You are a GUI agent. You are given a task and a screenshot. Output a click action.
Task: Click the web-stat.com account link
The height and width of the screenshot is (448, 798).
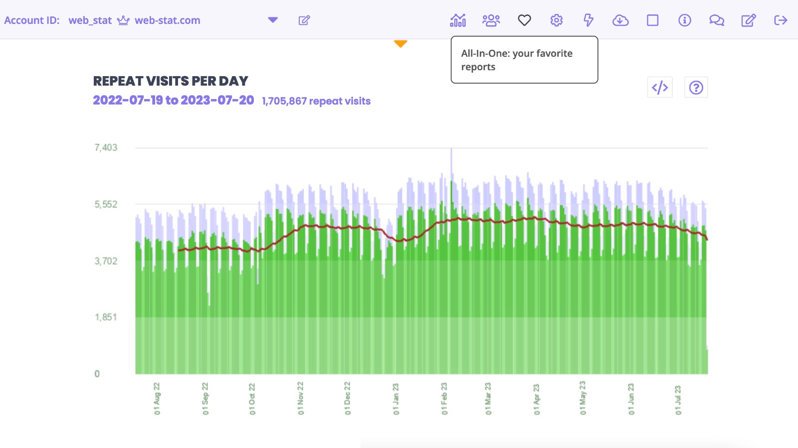click(167, 20)
